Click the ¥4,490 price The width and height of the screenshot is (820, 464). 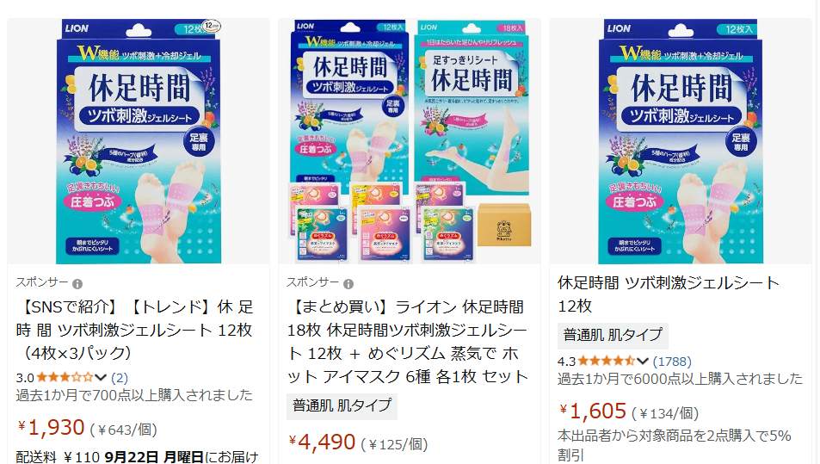(x=322, y=442)
